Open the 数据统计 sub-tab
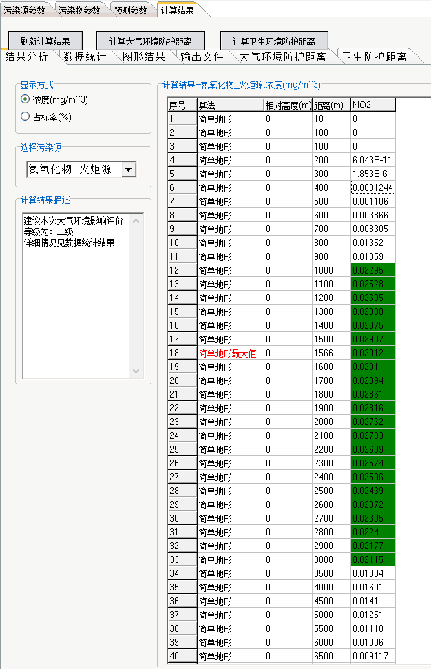Screen dimensions: 431x669 (85, 56)
